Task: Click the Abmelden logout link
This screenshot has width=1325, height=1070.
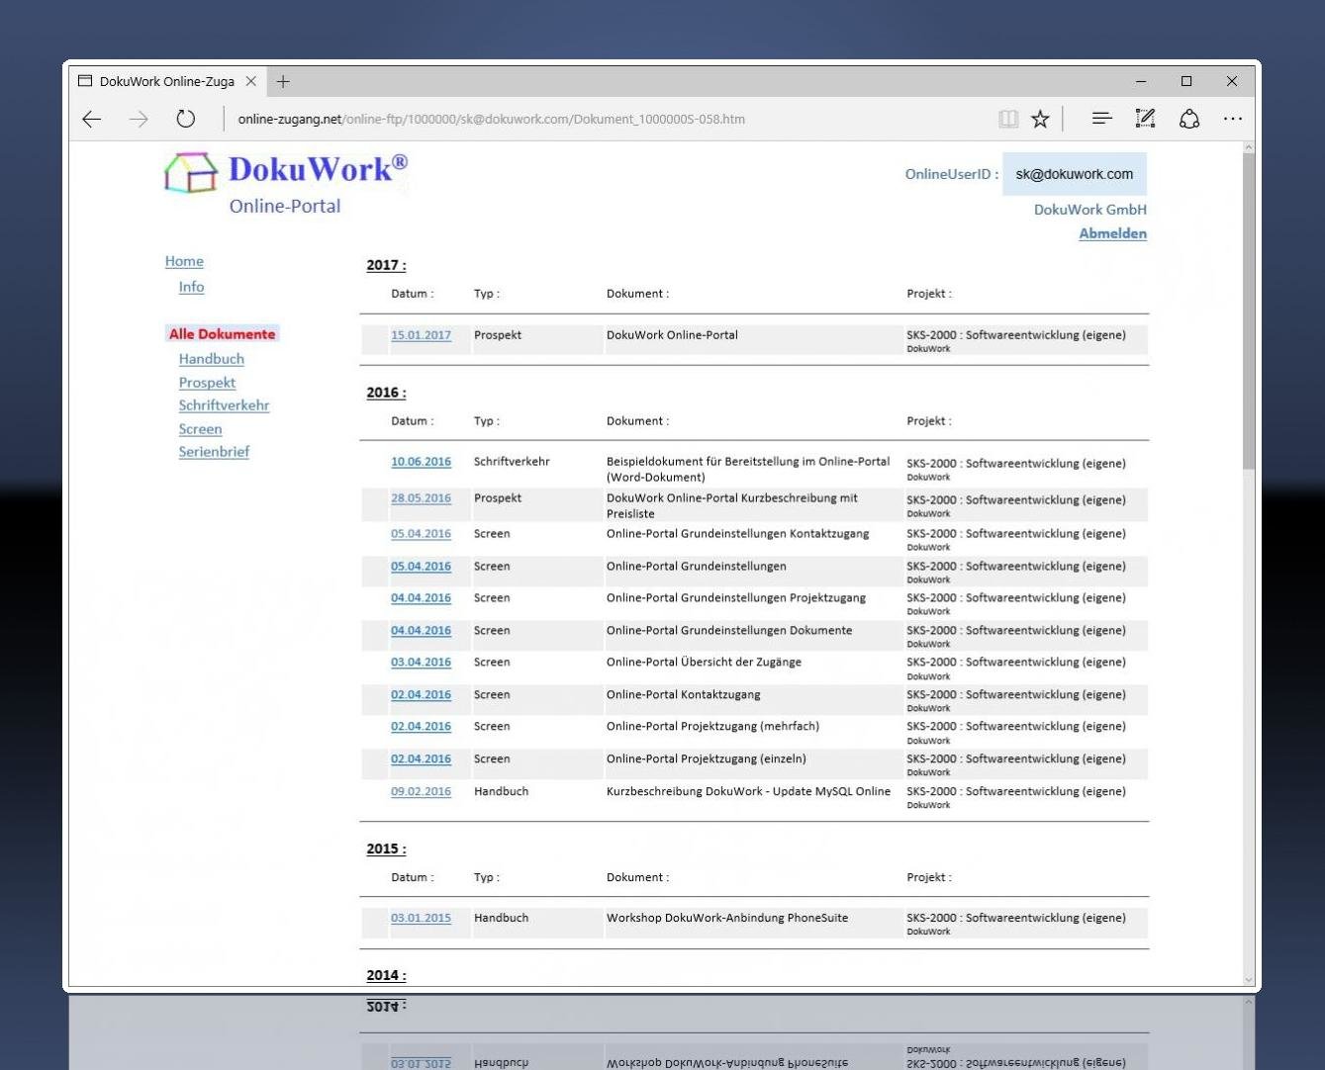Action: tap(1112, 233)
